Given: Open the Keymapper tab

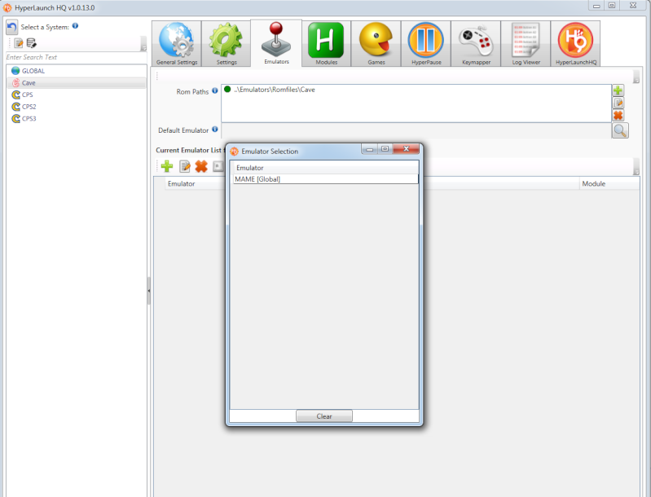Looking at the screenshot, I should [x=476, y=44].
